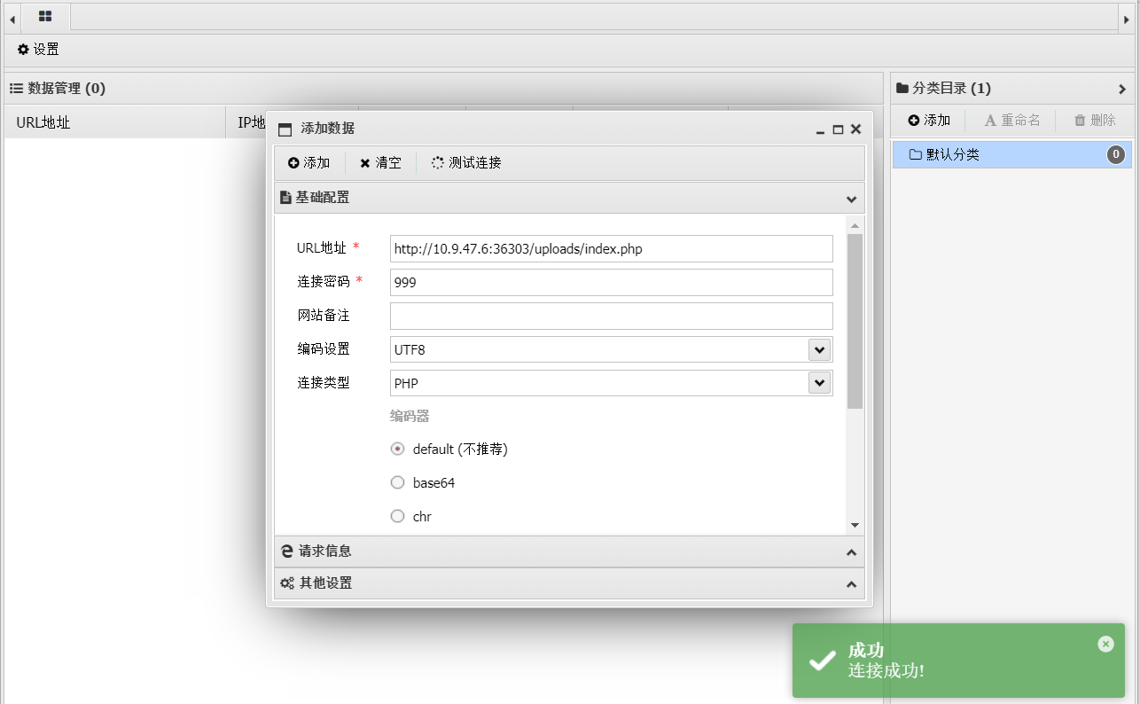
Task: Collapse the 分类目录 panel chevron
Action: 1122,89
